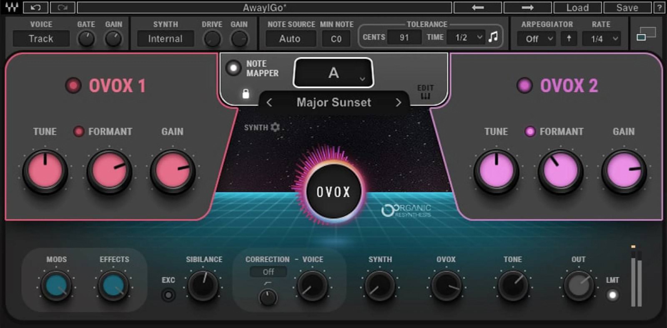Click the Organic ReSynthesis logo
The image size is (667, 328).
click(x=406, y=210)
